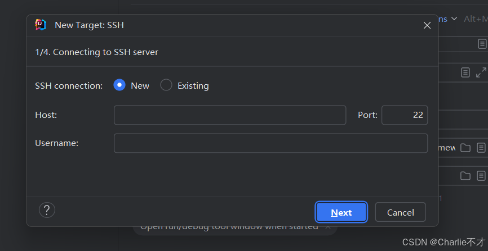Click the JetBrains IDE logo icon
488x251 pixels.
click(41, 25)
